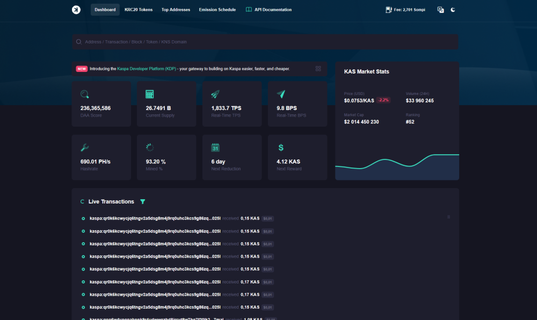This screenshot has width=537, height=320.
Task: Click the Live Transactions scrollbar thumb
Action: (x=448, y=217)
